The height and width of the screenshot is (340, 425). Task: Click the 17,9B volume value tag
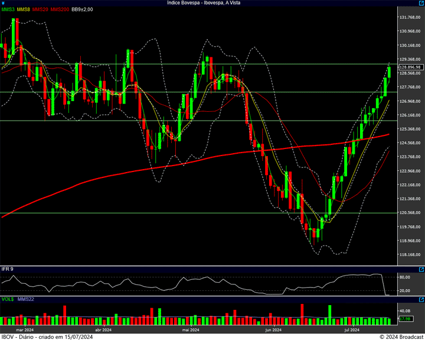(x=404, y=319)
